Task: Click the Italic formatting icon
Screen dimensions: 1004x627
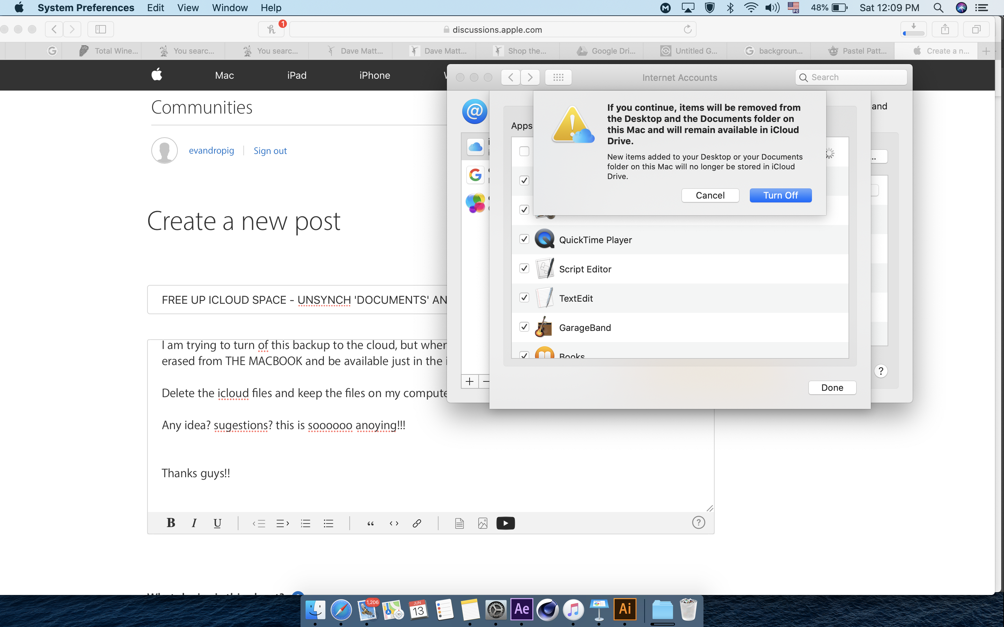Action: pos(194,523)
